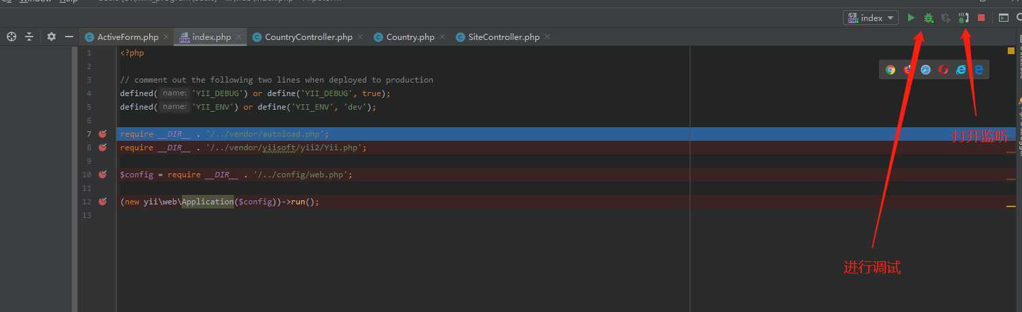Click the '/../vendor/yiisoft/yii2/Yii.php' path string
1022x312 pixels.
pos(284,148)
